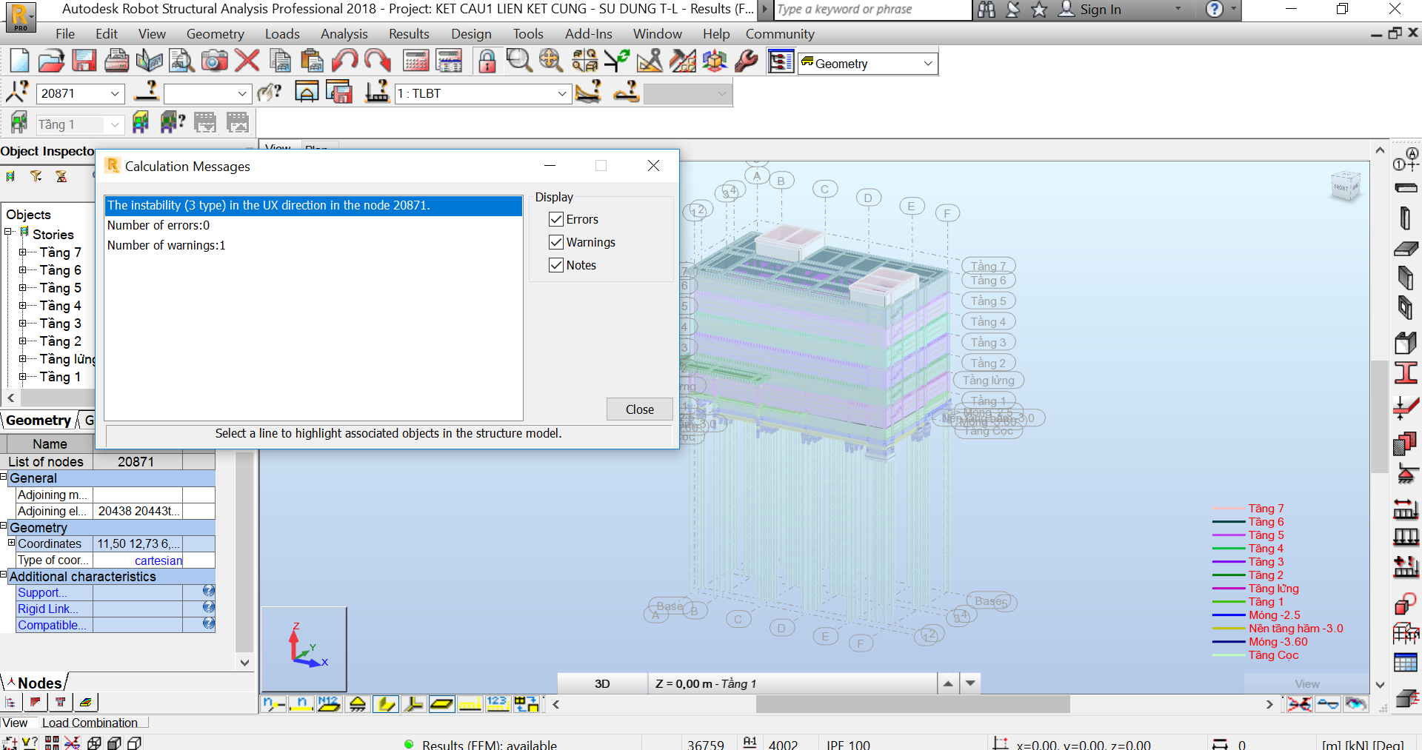Click the Redo arrow icon
This screenshot has width=1422, height=750.
[x=377, y=61]
